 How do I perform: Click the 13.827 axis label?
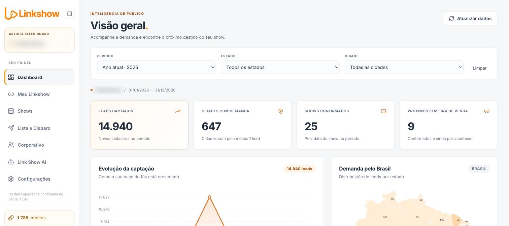point(104,197)
